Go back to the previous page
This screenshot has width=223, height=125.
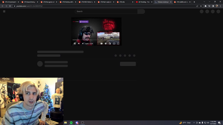pyautogui.click(x=2, y=6)
